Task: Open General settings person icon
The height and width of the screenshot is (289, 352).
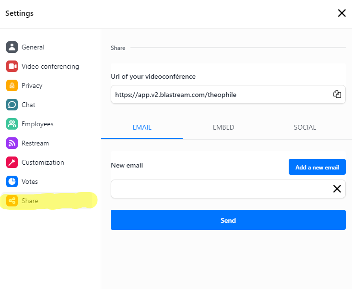Action: coord(12,47)
